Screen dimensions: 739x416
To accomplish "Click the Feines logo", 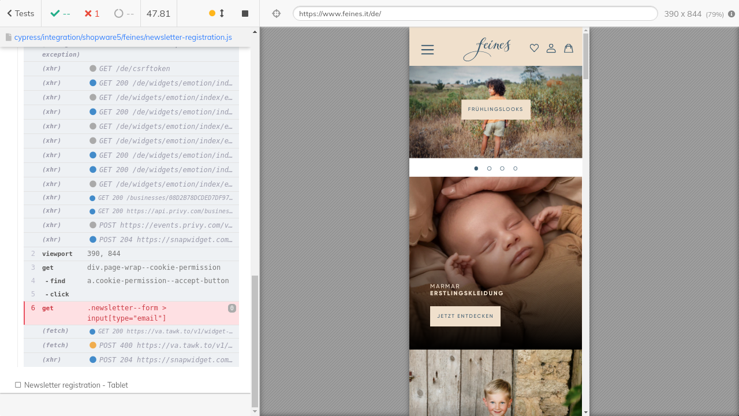I will [487, 50].
